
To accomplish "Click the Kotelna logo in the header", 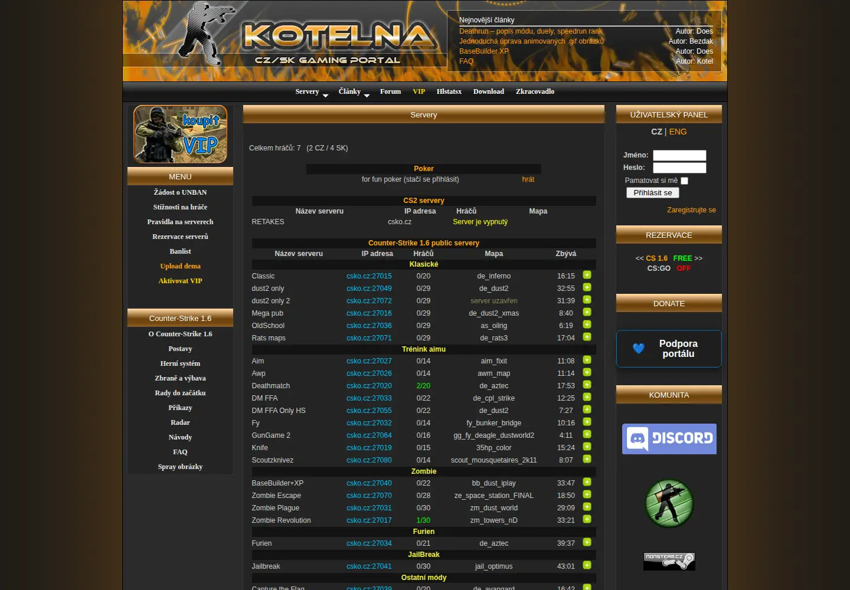I will point(339,37).
